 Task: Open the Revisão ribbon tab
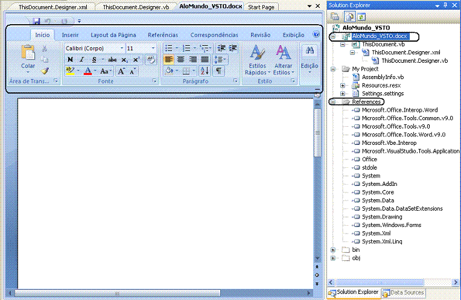tap(261, 35)
